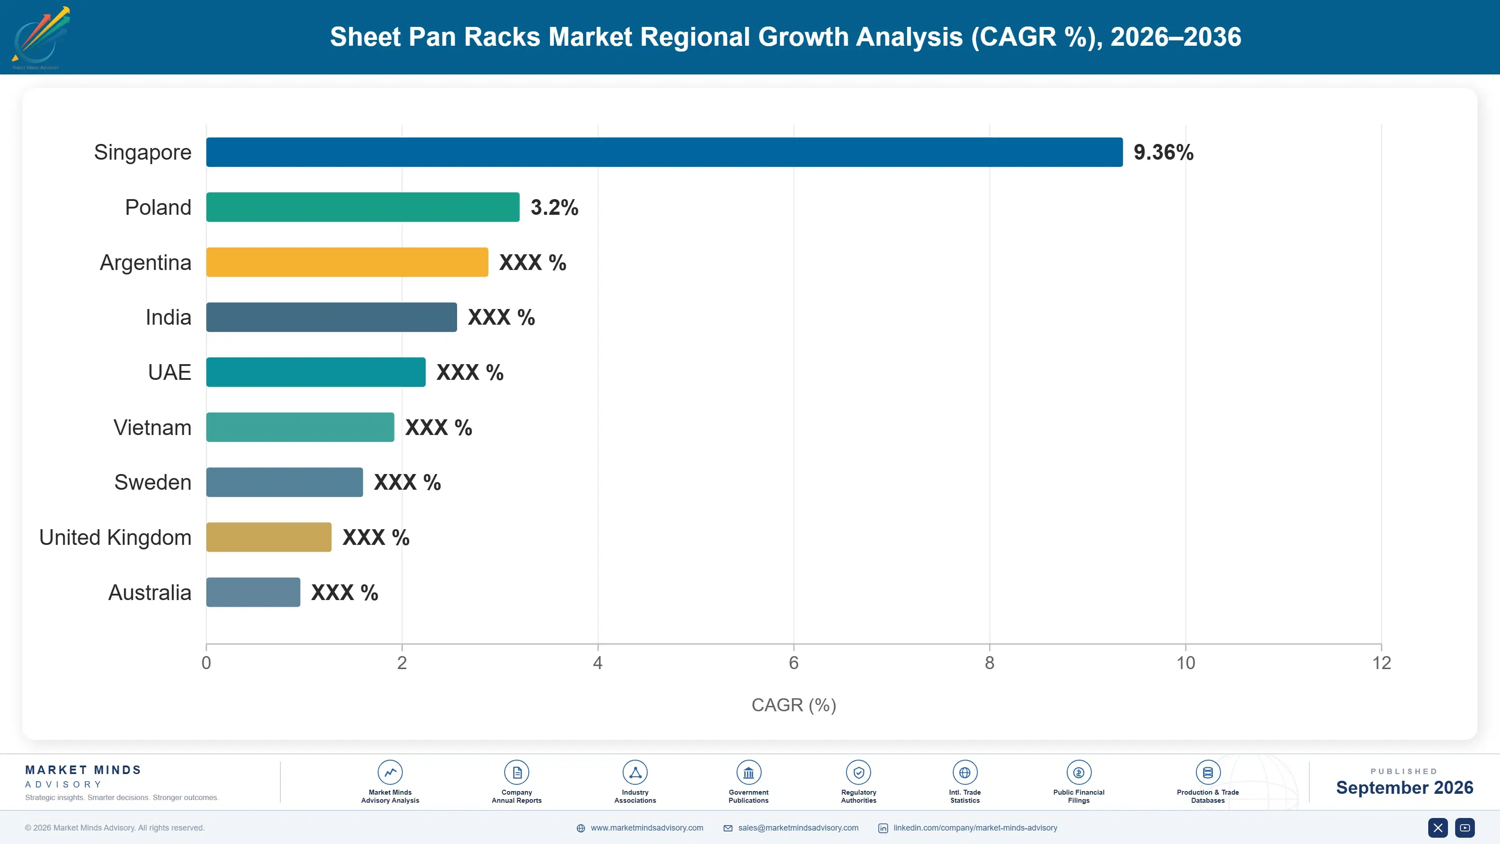
Task: Click the Government Publications building icon
Action: [x=748, y=772]
